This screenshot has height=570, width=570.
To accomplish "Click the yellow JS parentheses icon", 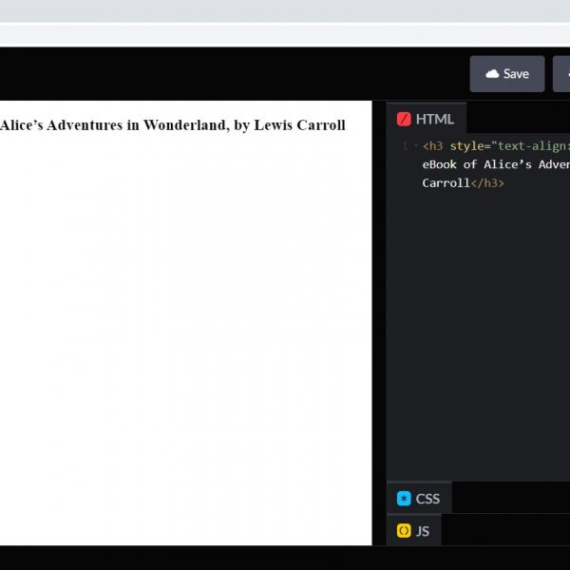I will (x=404, y=530).
